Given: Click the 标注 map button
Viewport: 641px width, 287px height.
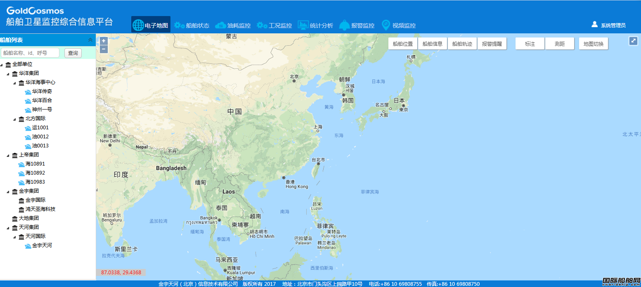Looking at the screenshot, I should point(530,44).
